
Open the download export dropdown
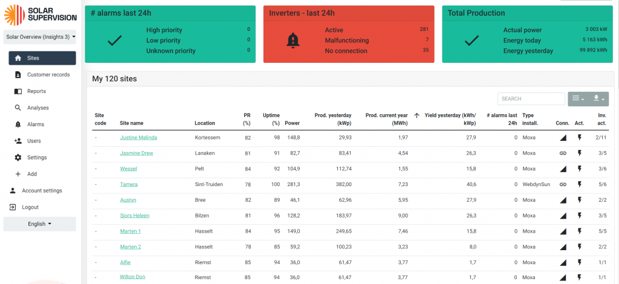[x=598, y=98]
